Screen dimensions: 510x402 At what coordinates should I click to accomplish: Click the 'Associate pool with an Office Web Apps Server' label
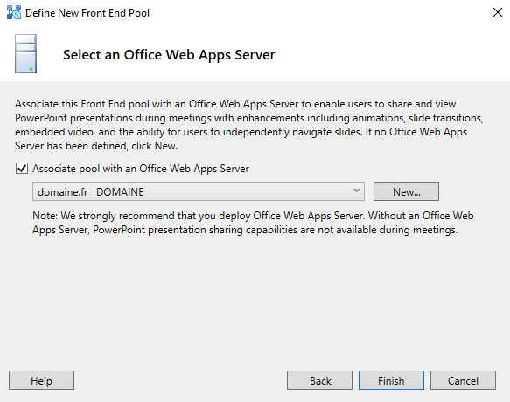[141, 169]
